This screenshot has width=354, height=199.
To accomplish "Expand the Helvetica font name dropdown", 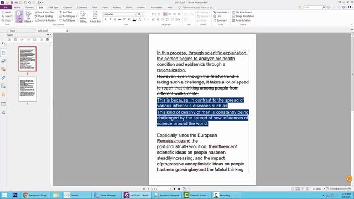I will point(135,14).
